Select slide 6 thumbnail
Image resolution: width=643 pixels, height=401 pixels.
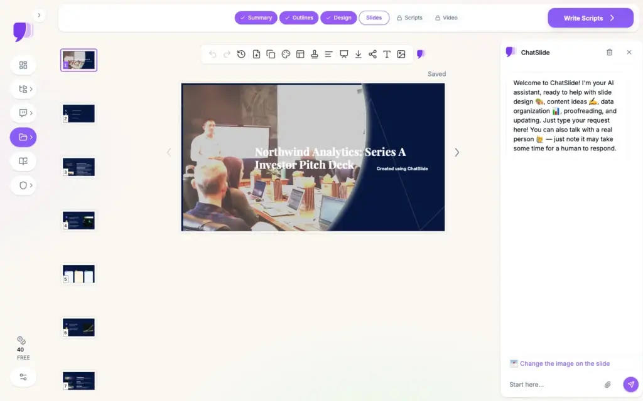[78, 327]
